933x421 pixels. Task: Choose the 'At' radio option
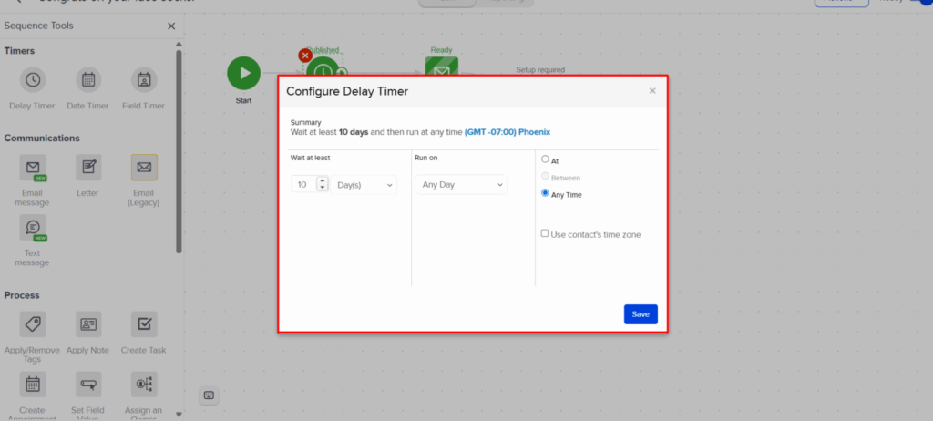point(545,159)
